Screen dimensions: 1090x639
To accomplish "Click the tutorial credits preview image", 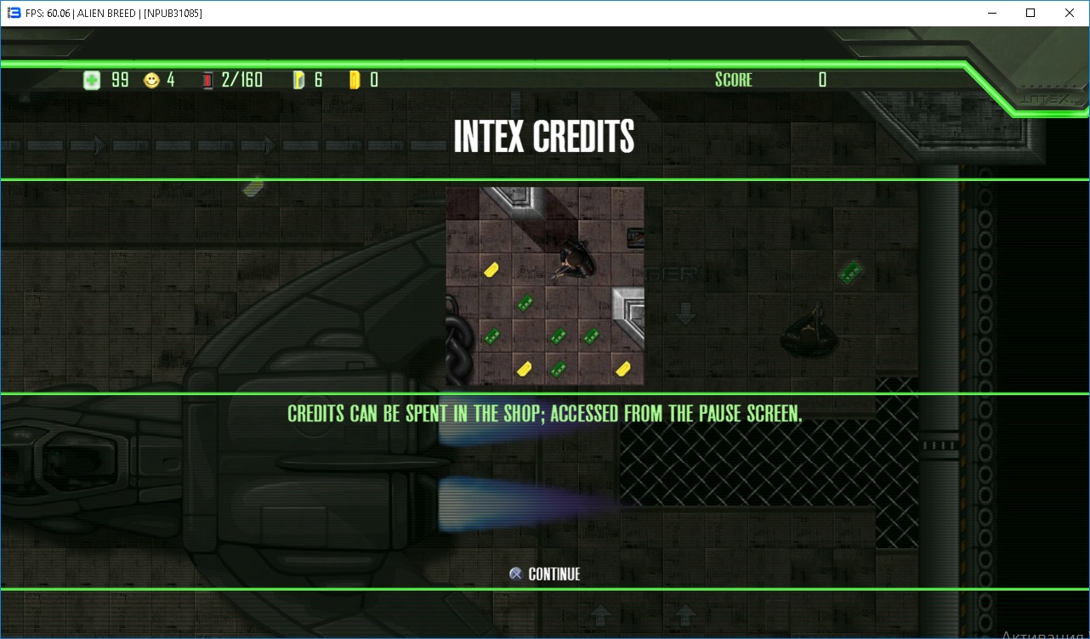I will point(545,286).
